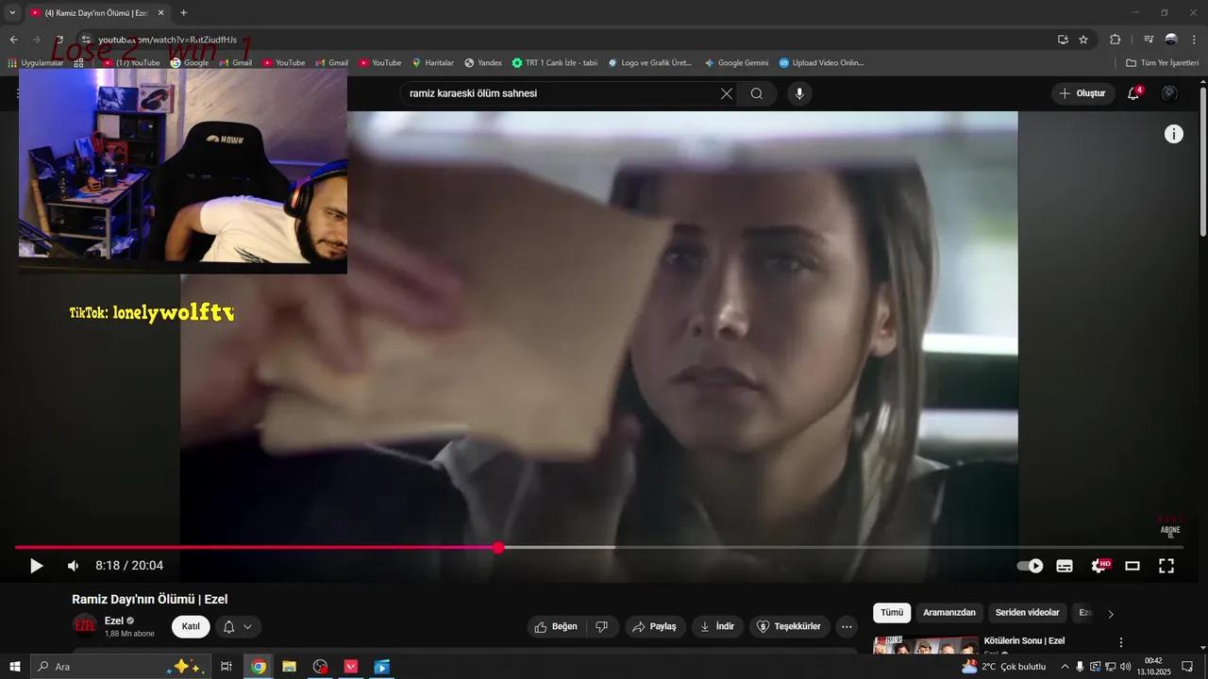Show hidden system tray icons
This screenshot has height=679, width=1208.
pyautogui.click(x=1065, y=667)
